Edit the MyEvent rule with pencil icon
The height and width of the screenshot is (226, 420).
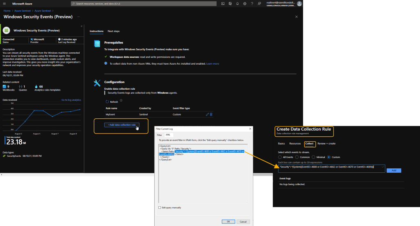point(207,115)
